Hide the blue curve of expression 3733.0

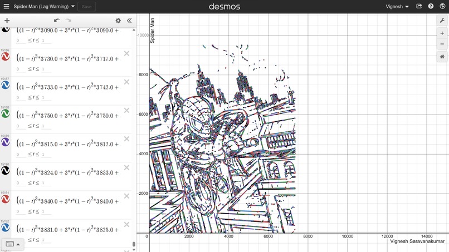coord(6,85)
